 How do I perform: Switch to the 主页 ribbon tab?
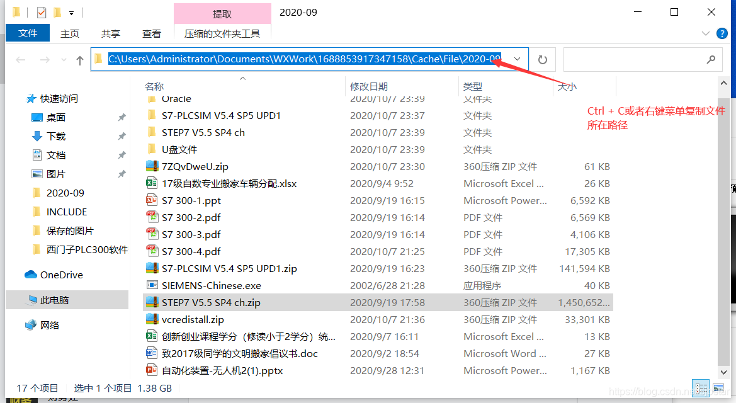coord(70,34)
